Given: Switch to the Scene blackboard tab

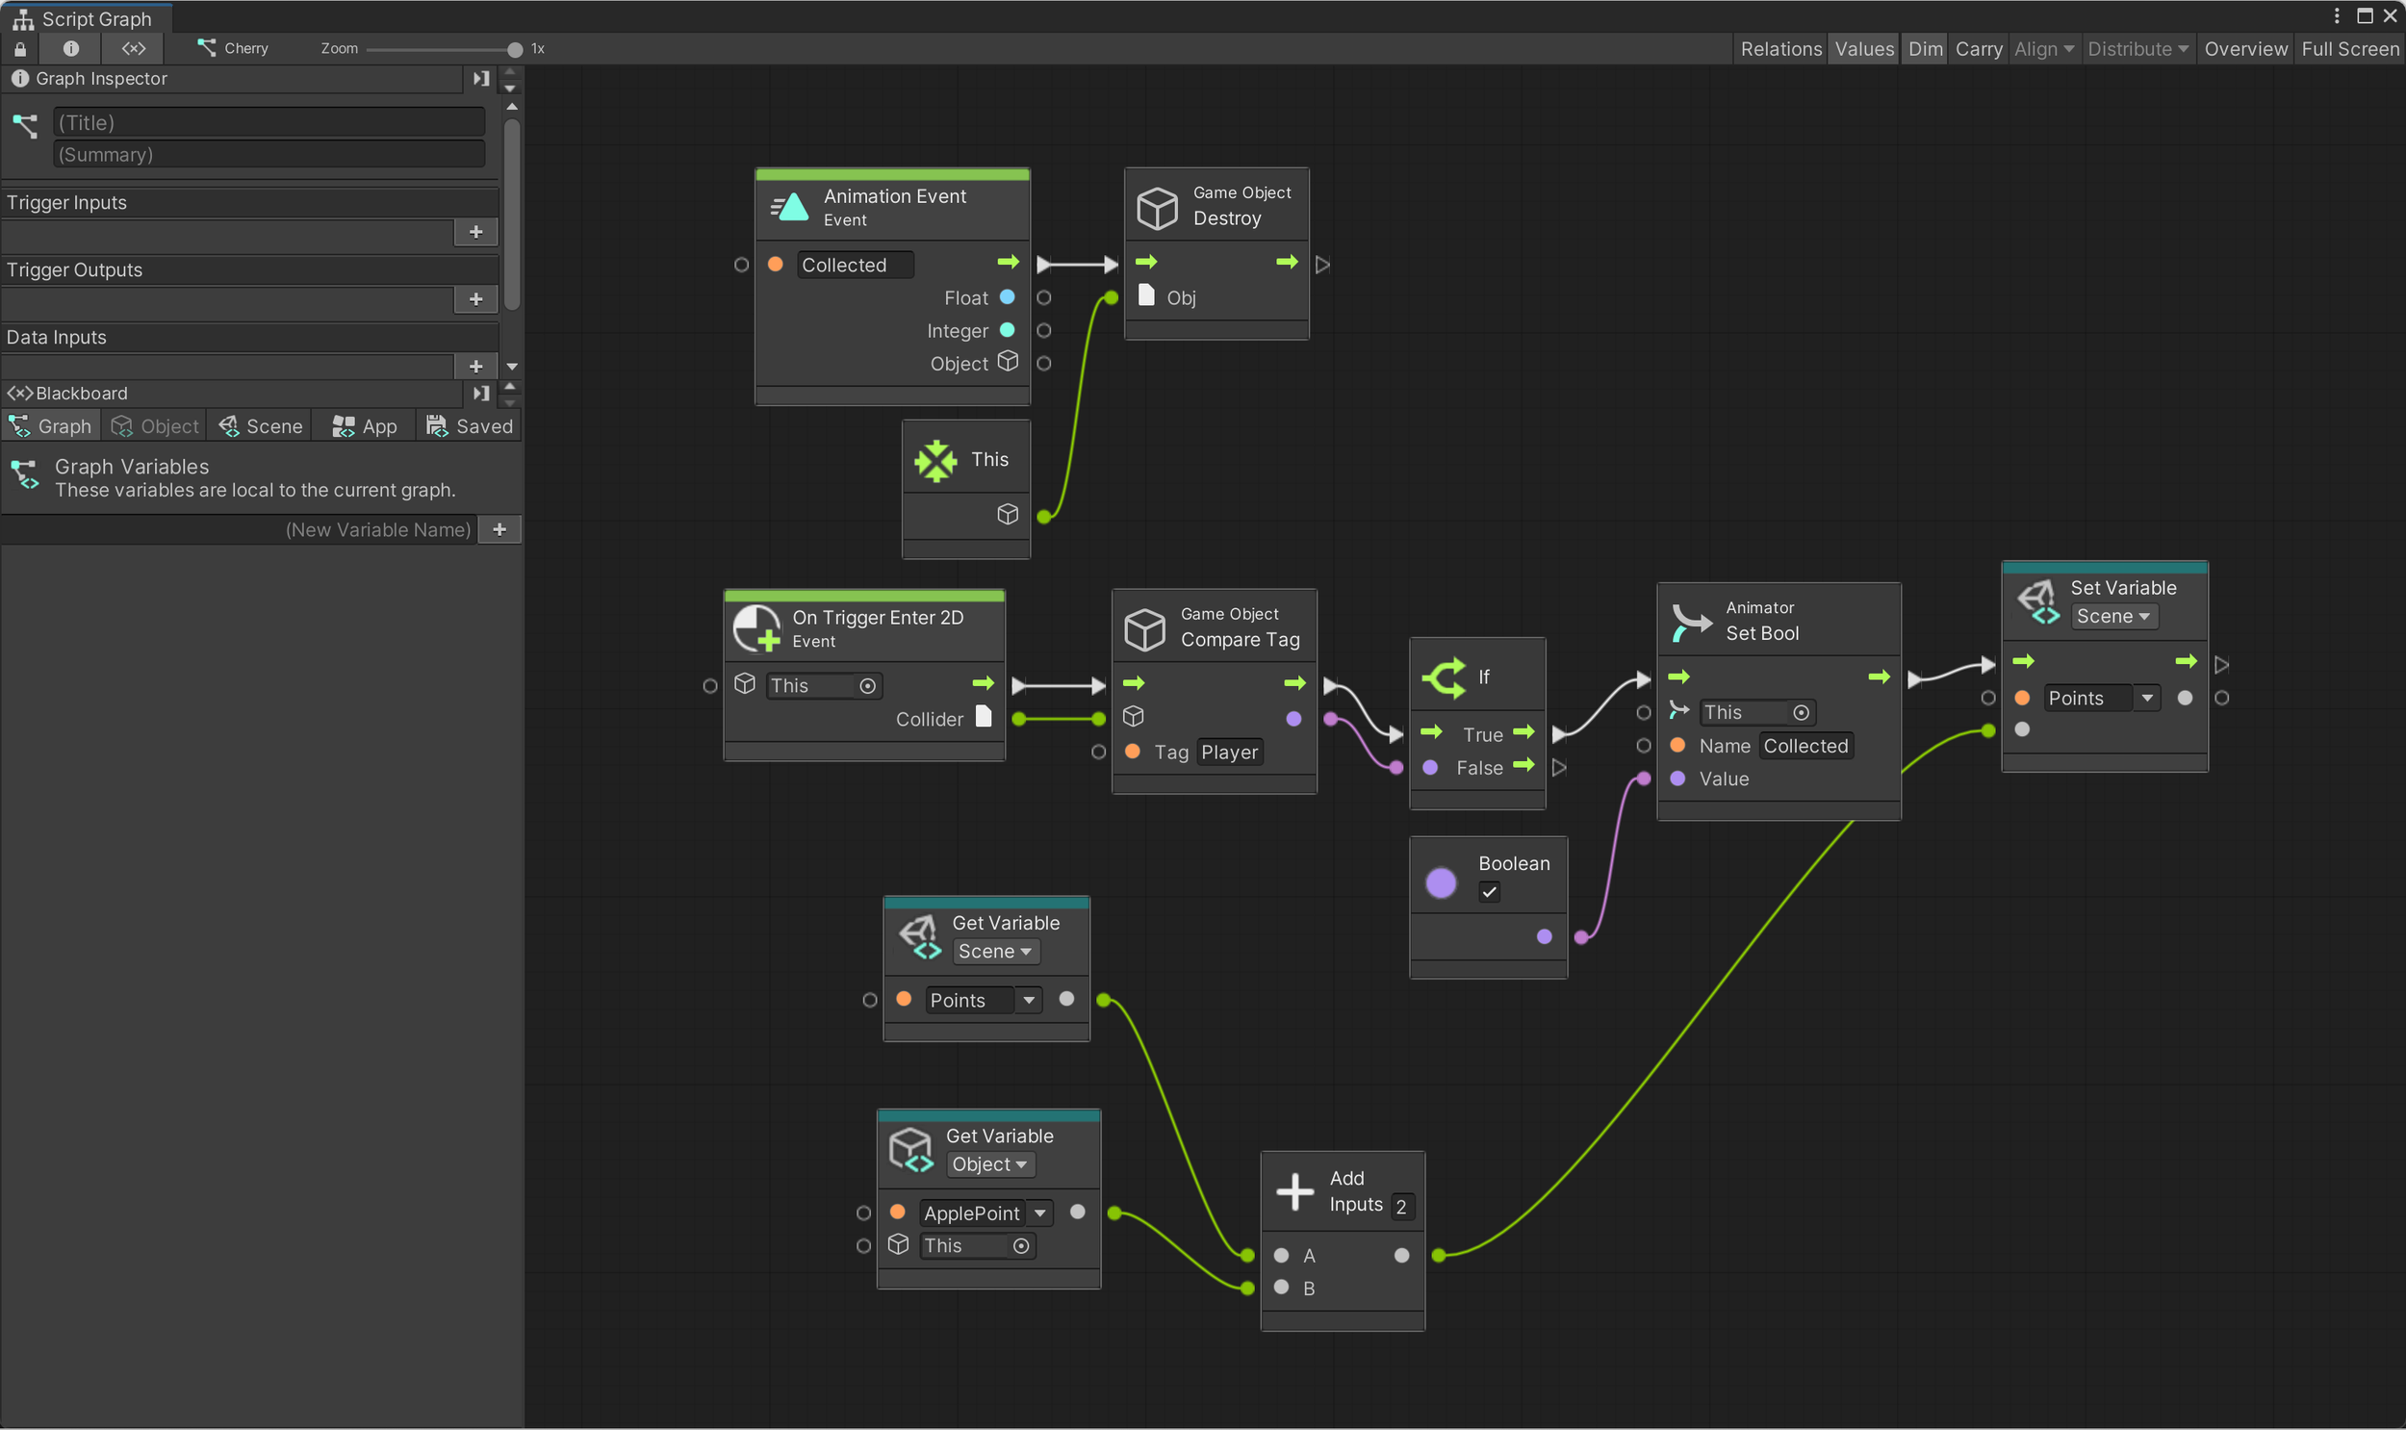Looking at the screenshot, I should click(x=260, y=426).
